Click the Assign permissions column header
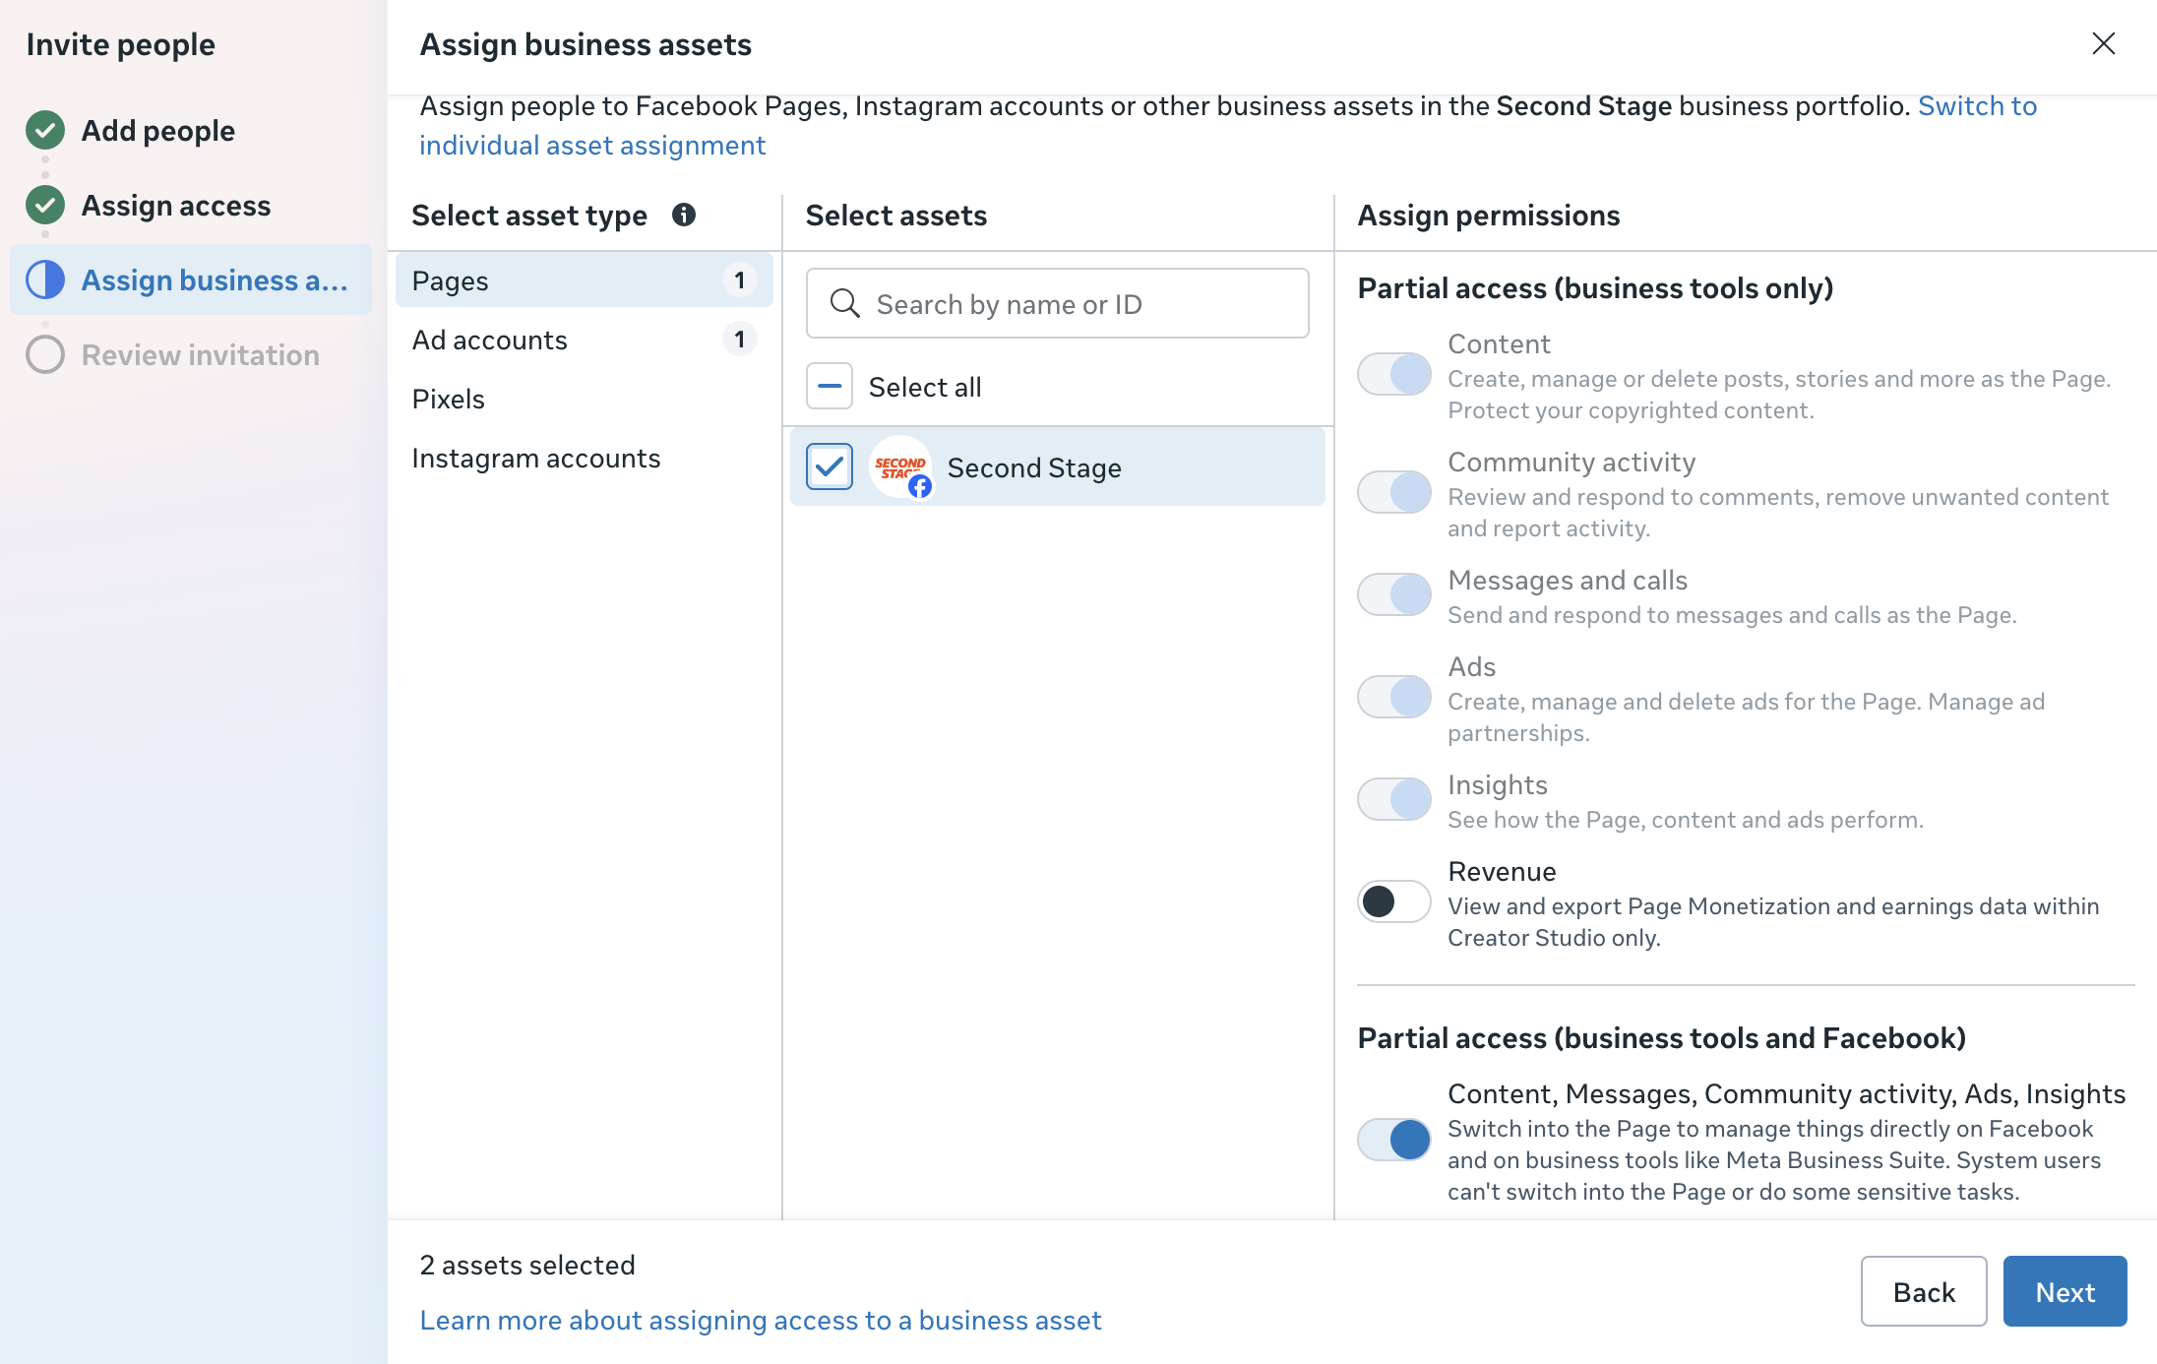 1488,215
